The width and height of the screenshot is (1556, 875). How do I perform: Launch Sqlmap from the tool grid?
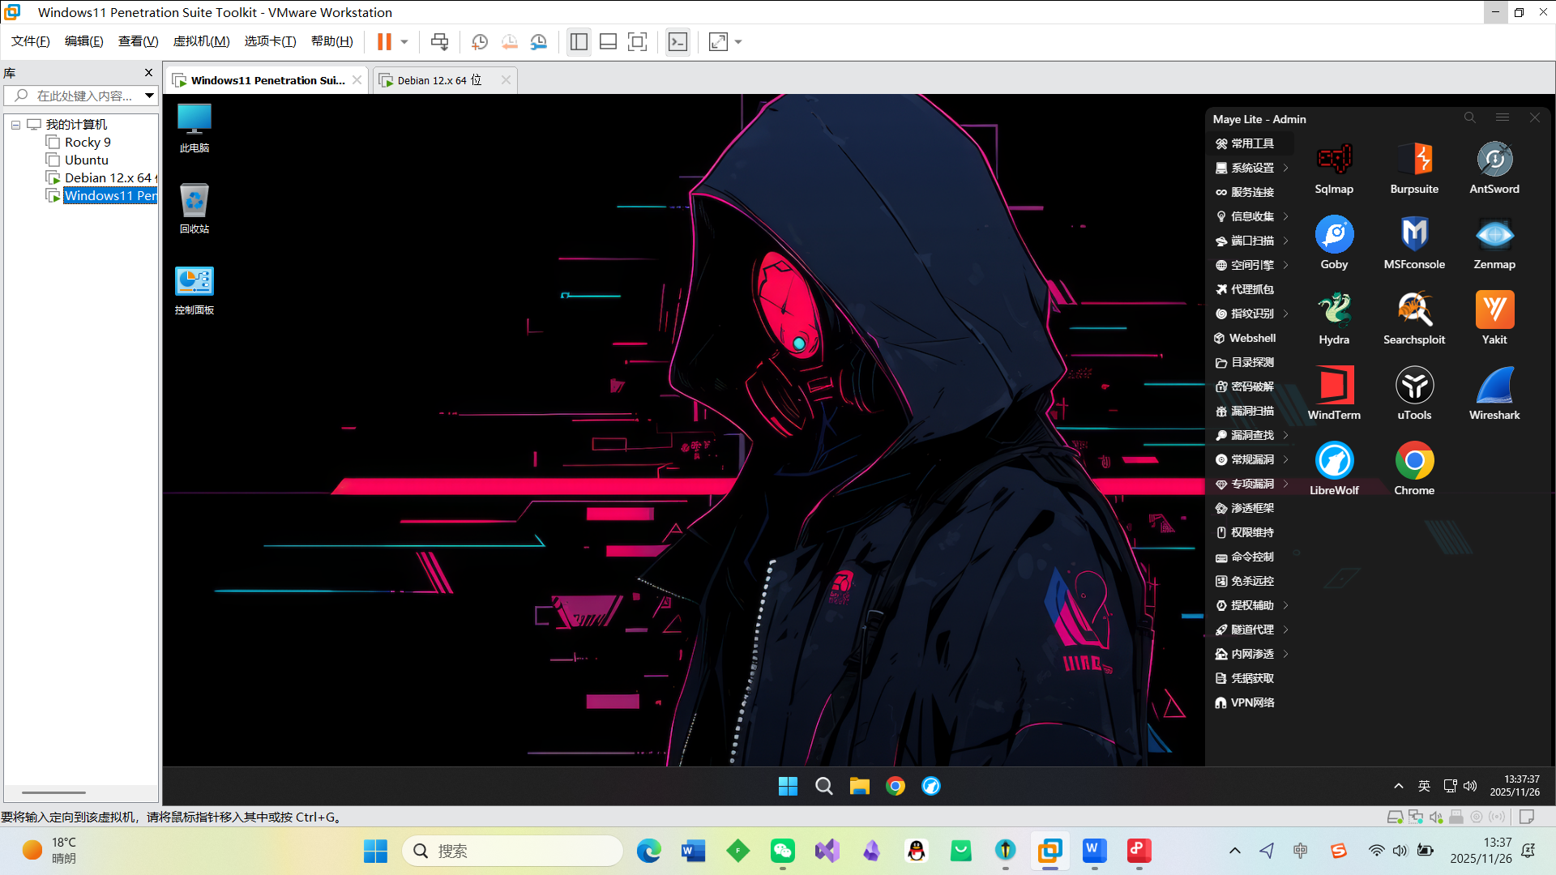(x=1334, y=160)
